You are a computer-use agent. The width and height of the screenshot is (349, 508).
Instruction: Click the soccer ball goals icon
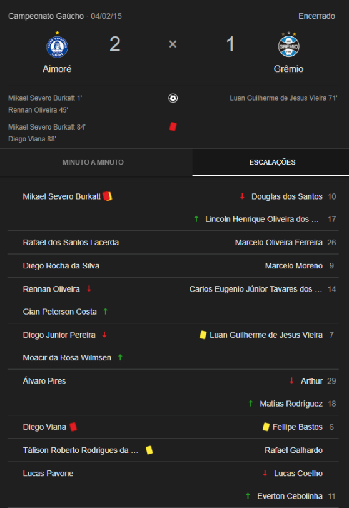[173, 98]
